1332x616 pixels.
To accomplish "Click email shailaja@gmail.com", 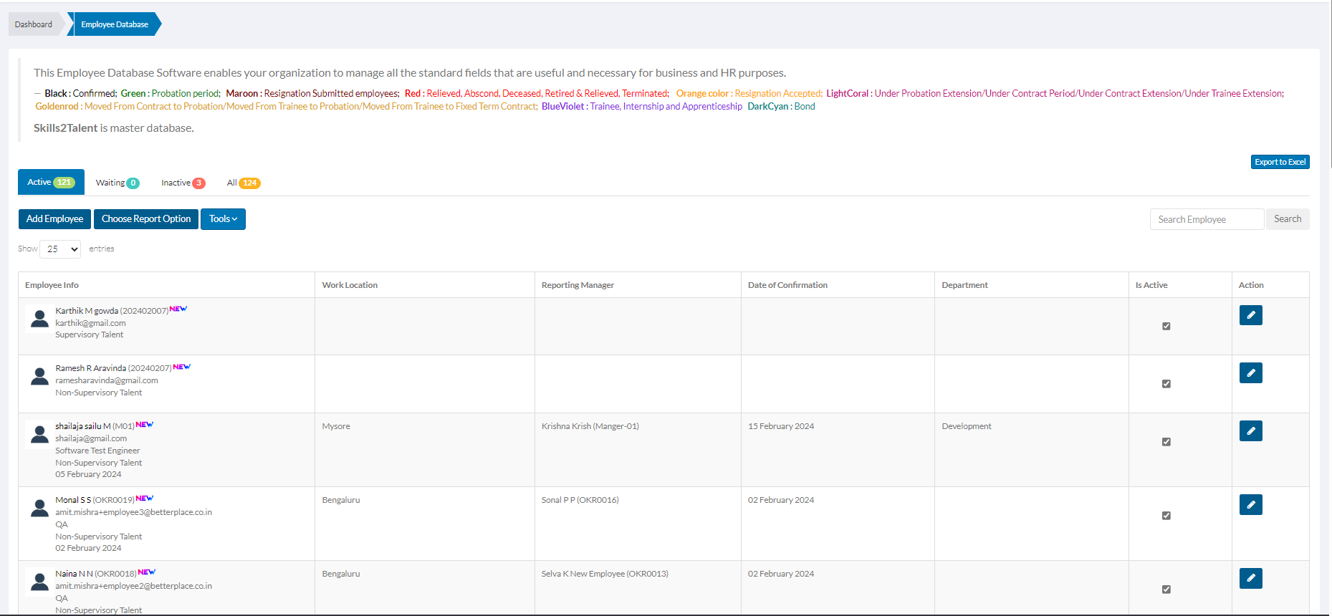I will click(x=91, y=438).
